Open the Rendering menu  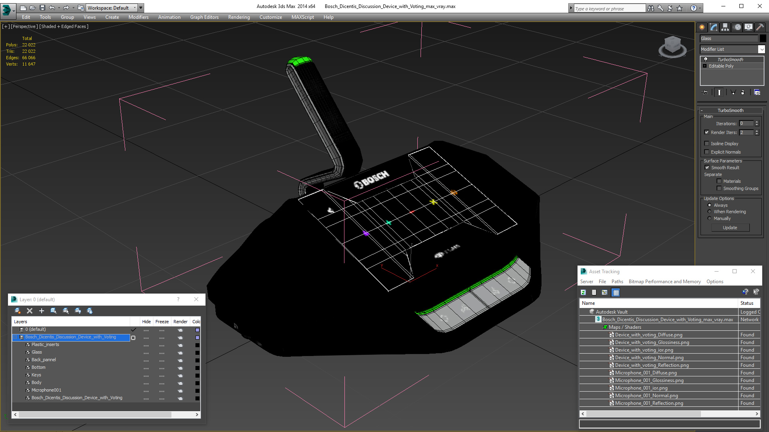pos(239,17)
